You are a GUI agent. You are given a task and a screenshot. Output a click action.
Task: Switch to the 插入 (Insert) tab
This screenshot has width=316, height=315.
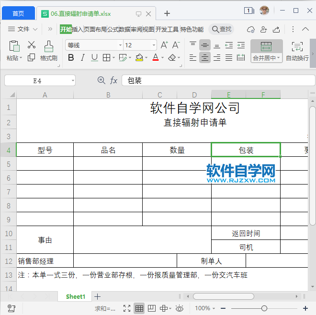(x=78, y=29)
